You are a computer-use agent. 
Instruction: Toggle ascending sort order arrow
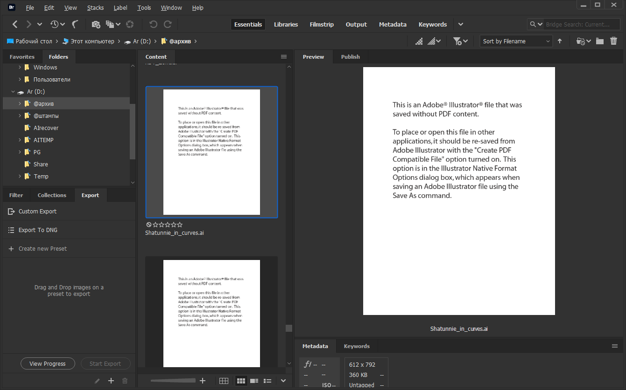tap(560, 41)
